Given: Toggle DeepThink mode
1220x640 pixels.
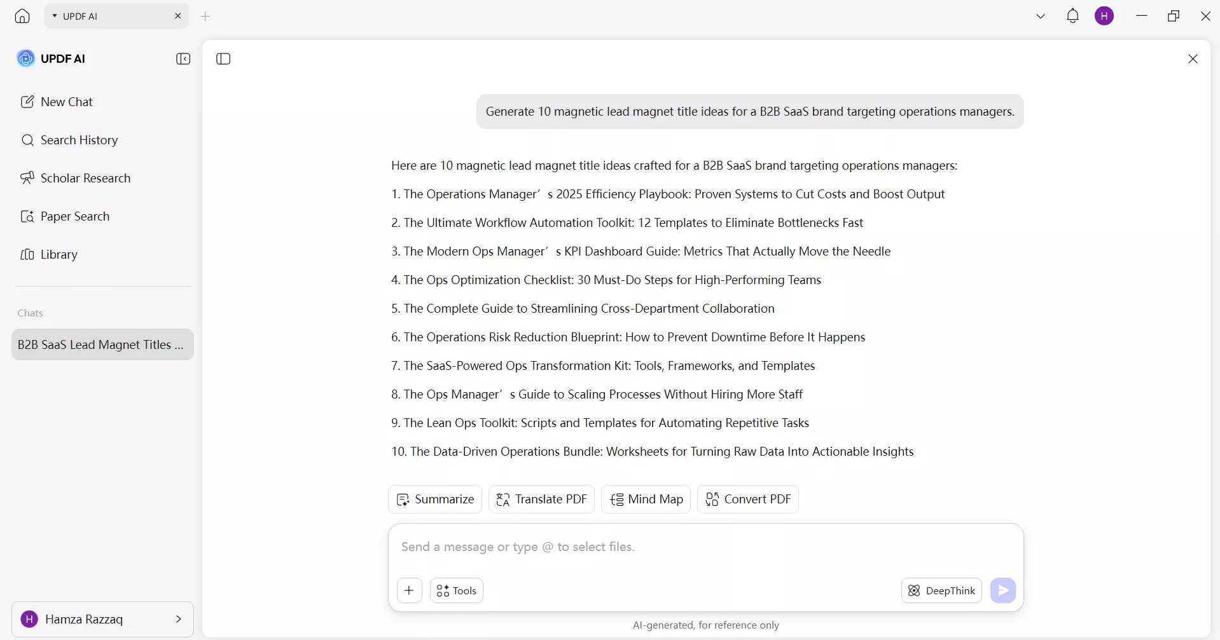Looking at the screenshot, I should (x=941, y=590).
